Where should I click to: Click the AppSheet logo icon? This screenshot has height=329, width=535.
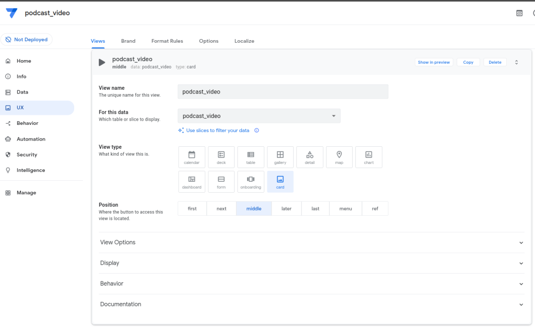pos(11,13)
